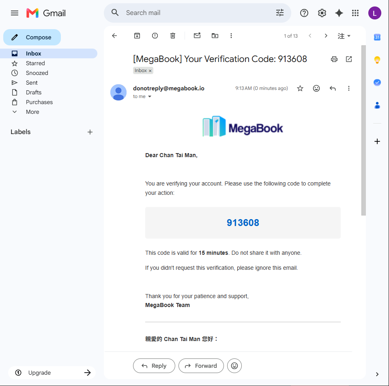Click Reply button at bottom
Viewport: 389px width, 386px height.
tap(154, 366)
